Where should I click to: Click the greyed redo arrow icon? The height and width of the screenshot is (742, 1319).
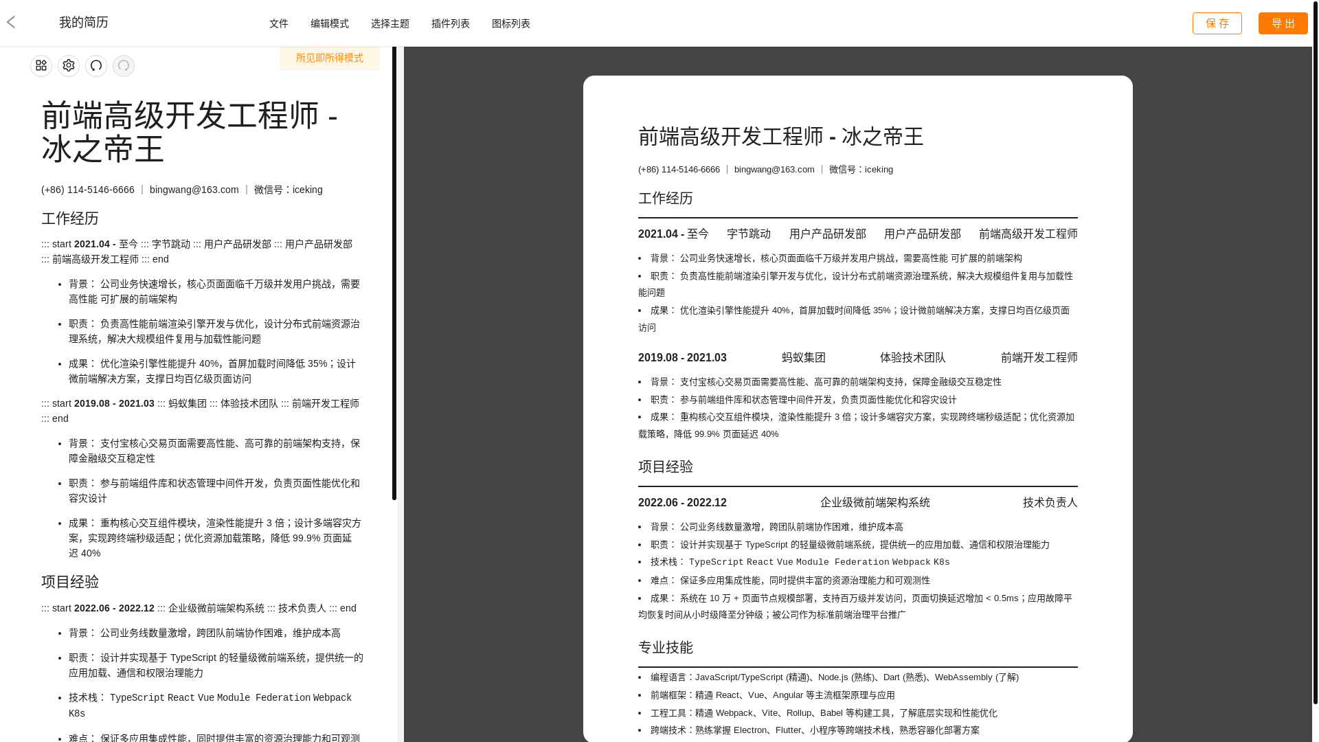click(124, 66)
